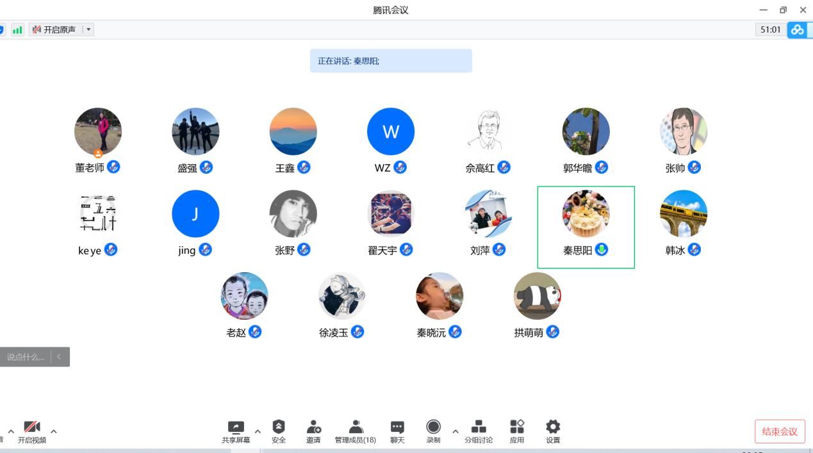Expand dropdown arrow beside 开启原声
813x453 pixels.
coord(88,29)
